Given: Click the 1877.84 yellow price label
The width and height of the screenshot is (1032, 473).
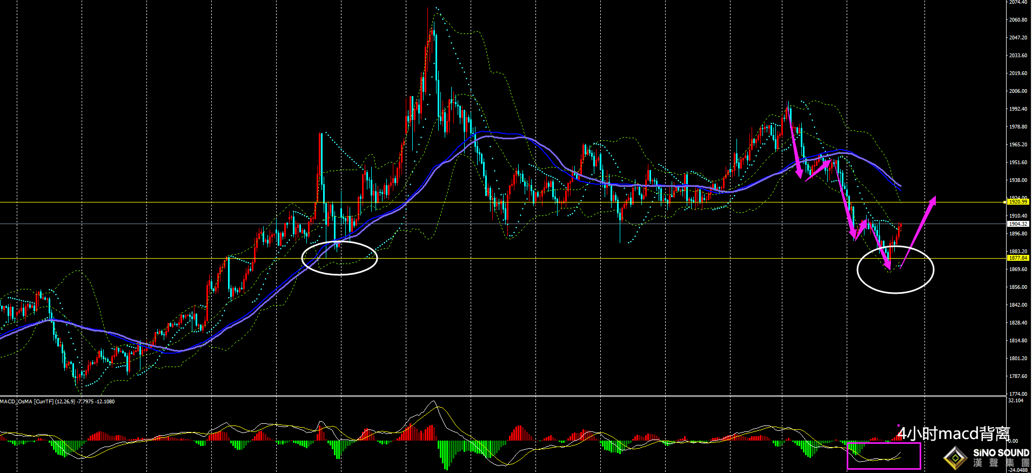Looking at the screenshot, I should [x=1017, y=258].
